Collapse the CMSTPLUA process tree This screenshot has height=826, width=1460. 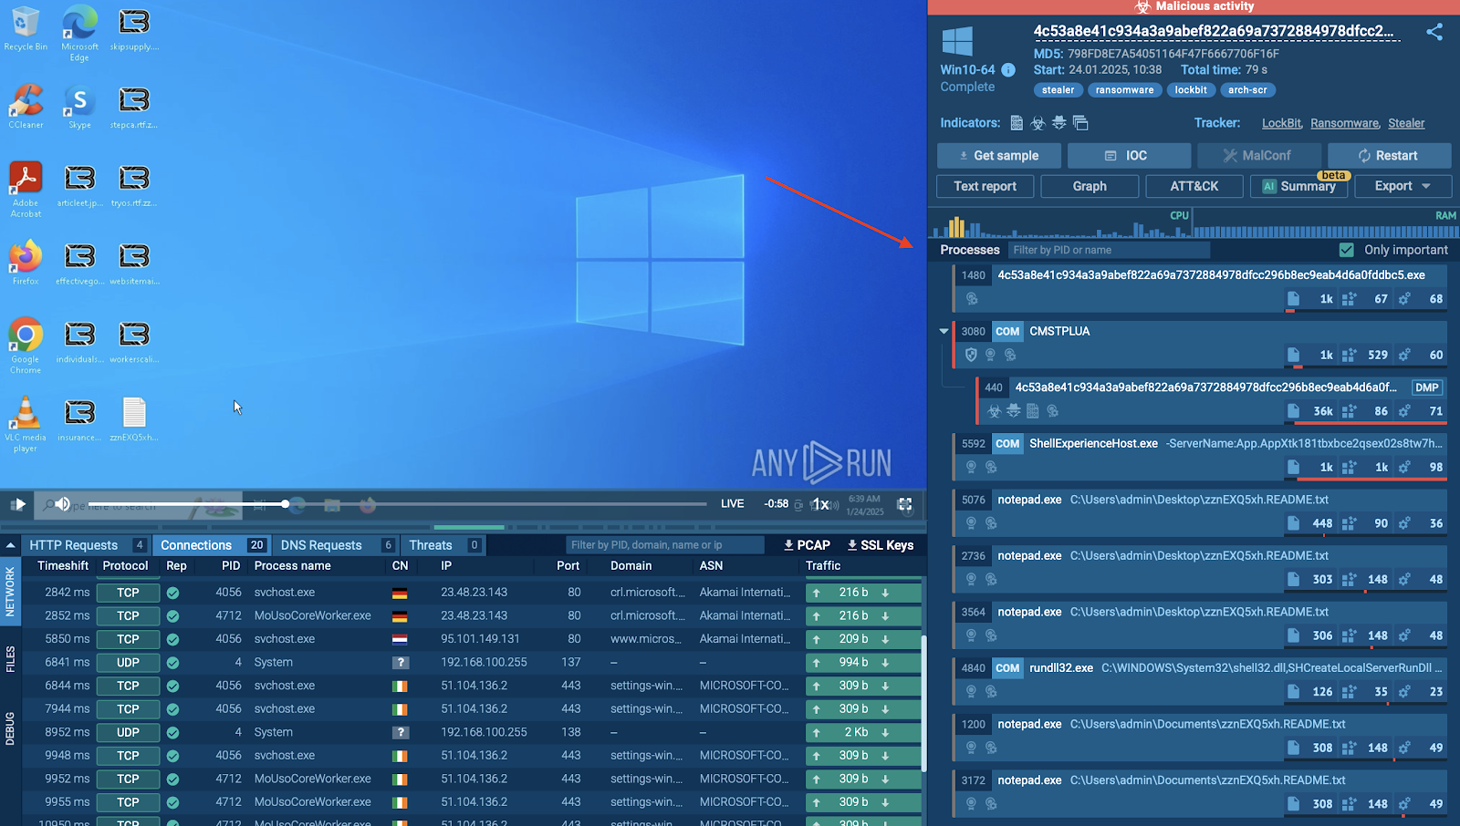(x=944, y=332)
